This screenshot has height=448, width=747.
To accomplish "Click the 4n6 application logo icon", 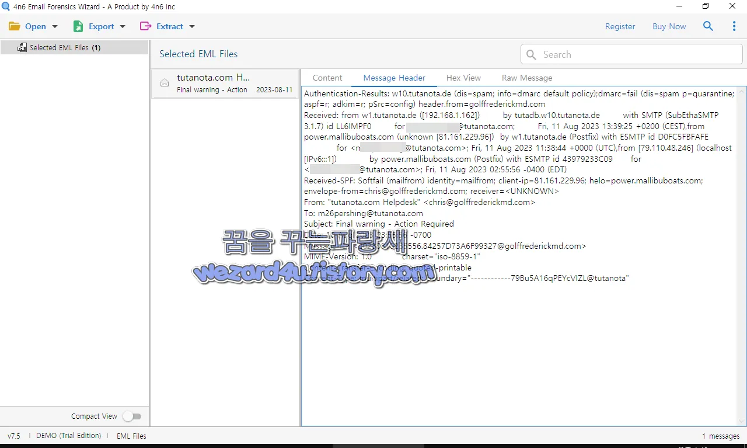I will (x=6, y=6).
